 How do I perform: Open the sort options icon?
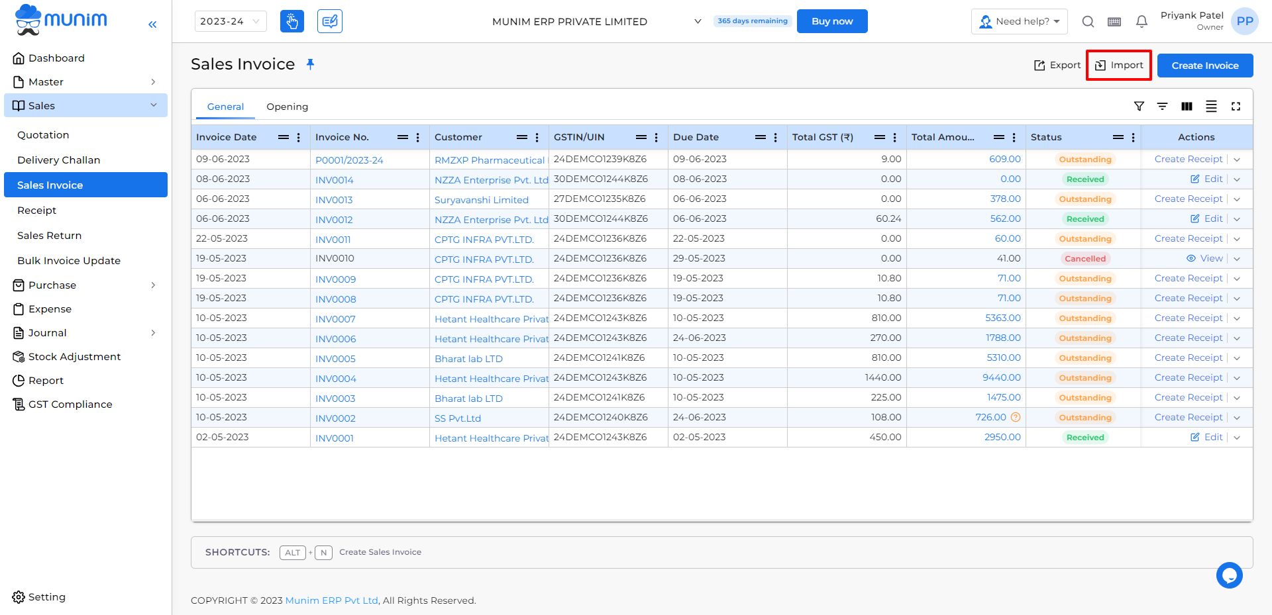(1162, 106)
